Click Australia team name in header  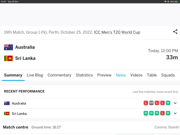[x=25, y=47]
